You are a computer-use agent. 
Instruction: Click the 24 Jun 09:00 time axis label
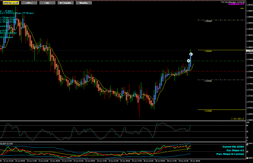click(x=90, y=161)
